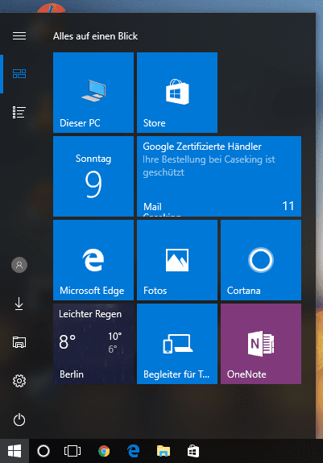Open the Store from the taskbar
The height and width of the screenshot is (463, 323).
pos(193,451)
